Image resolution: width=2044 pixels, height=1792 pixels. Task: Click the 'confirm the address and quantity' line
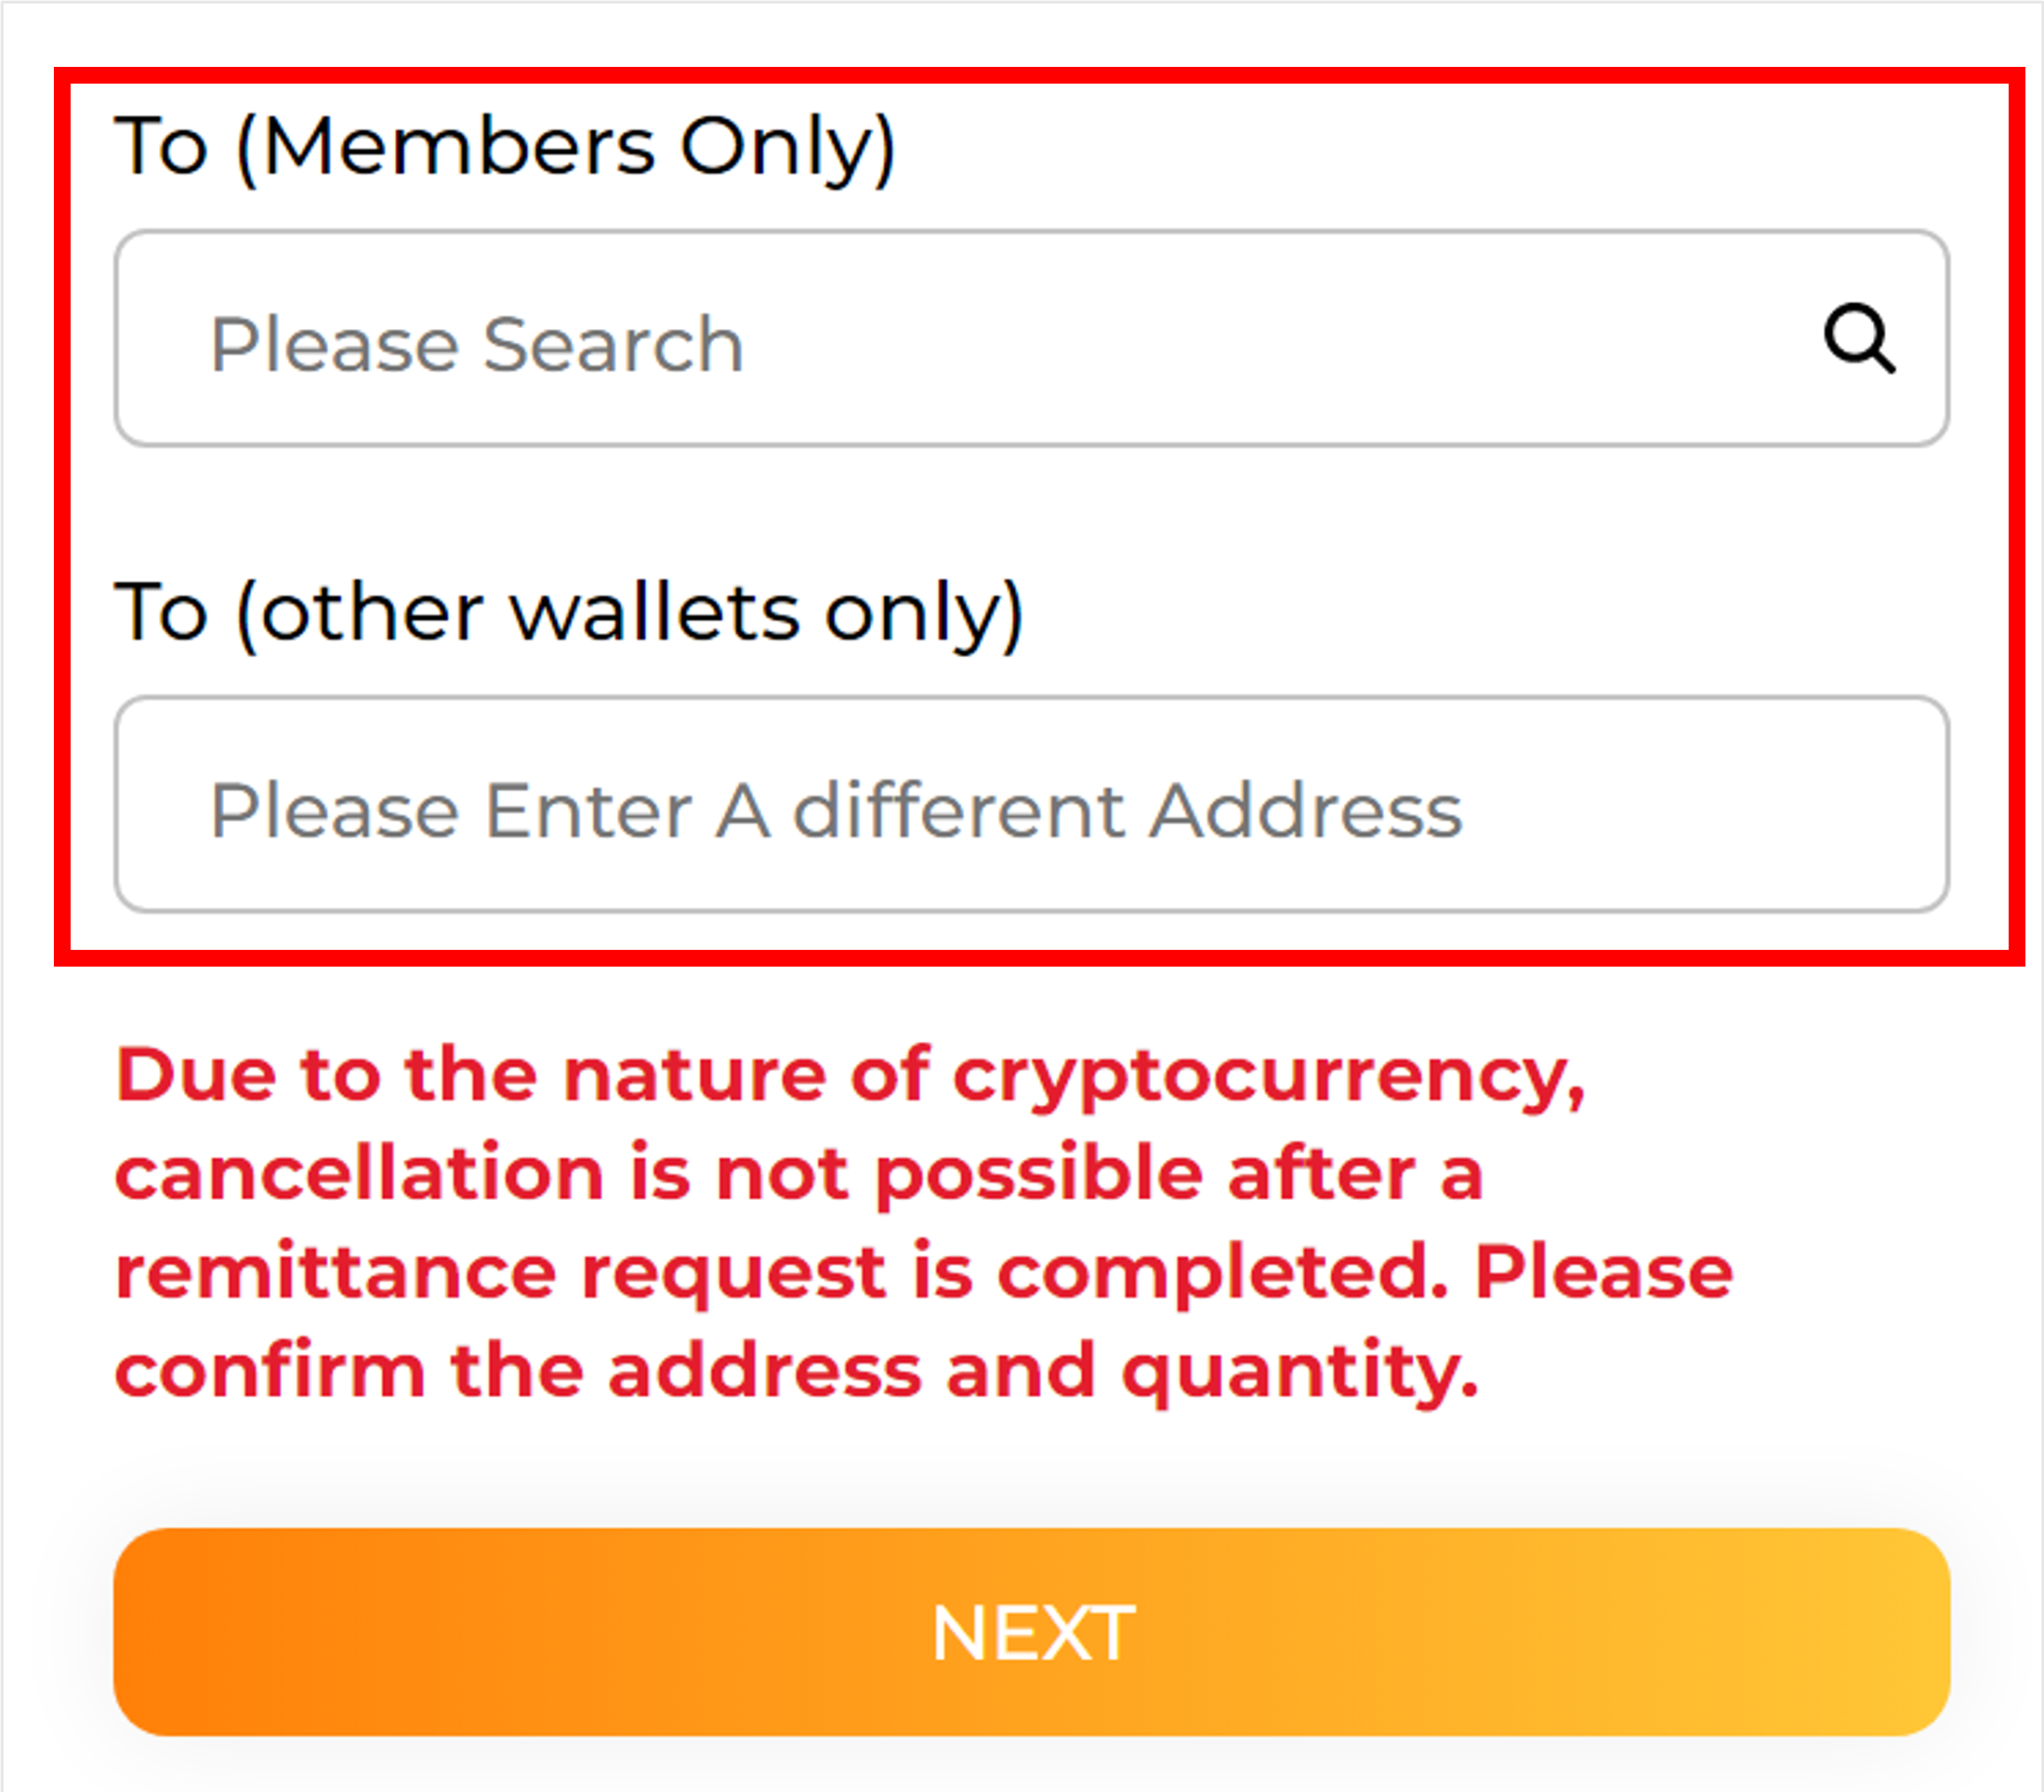796,1370
